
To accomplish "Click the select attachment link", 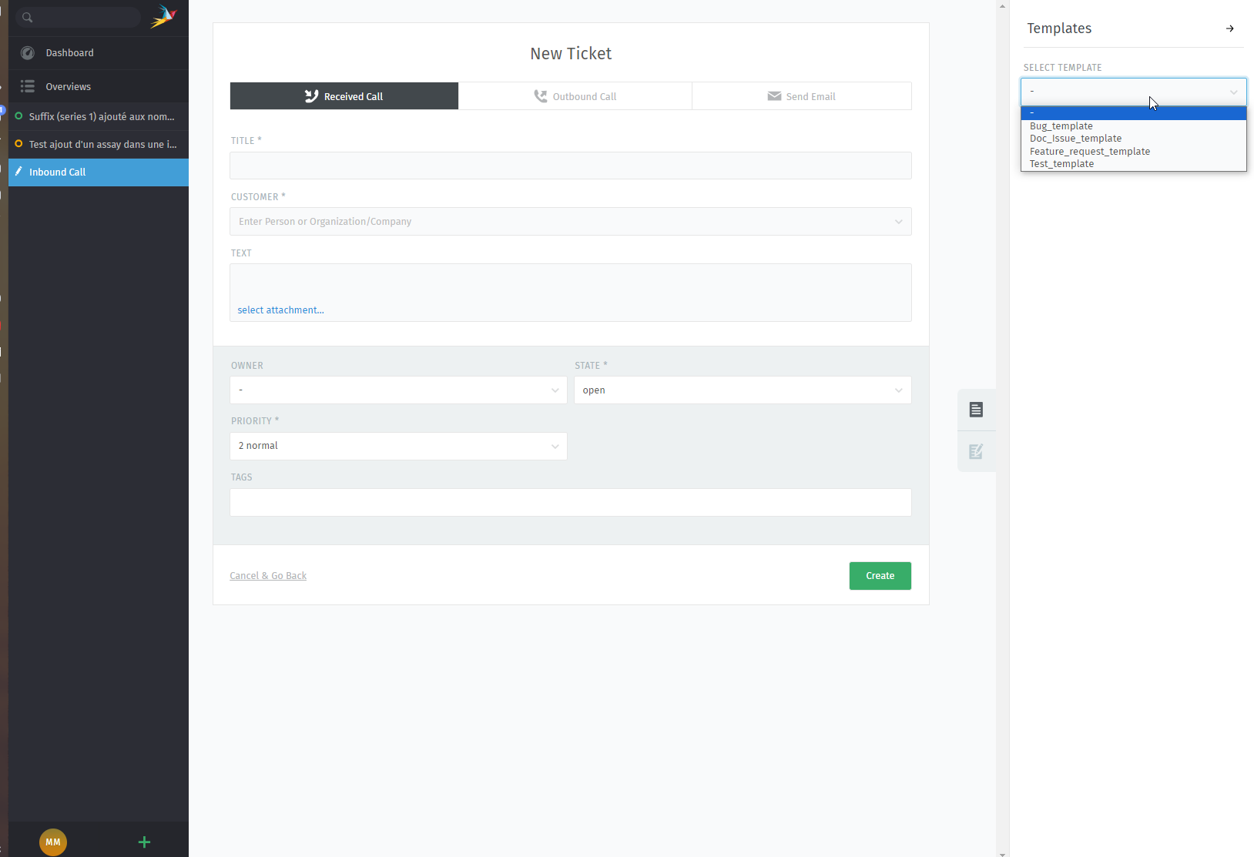I will (x=280, y=310).
